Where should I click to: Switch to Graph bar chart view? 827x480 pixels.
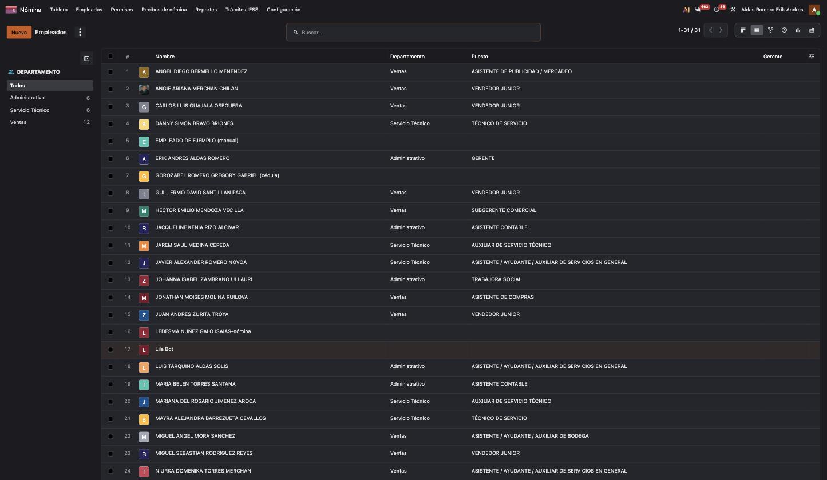tap(798, 30)
